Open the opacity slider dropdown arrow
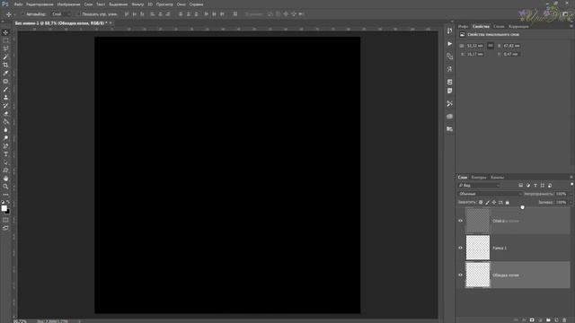Screen dimensions: 575x323 [x=571, y=194]
